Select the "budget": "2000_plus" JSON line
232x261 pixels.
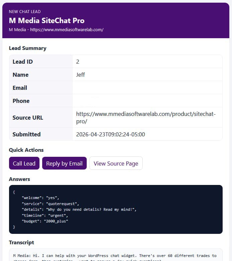pos(45,221)
